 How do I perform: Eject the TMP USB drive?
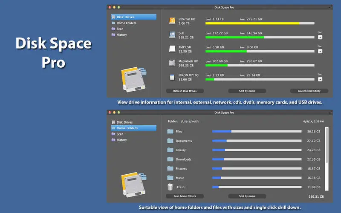pyautogui.click(x=320, y=51)
